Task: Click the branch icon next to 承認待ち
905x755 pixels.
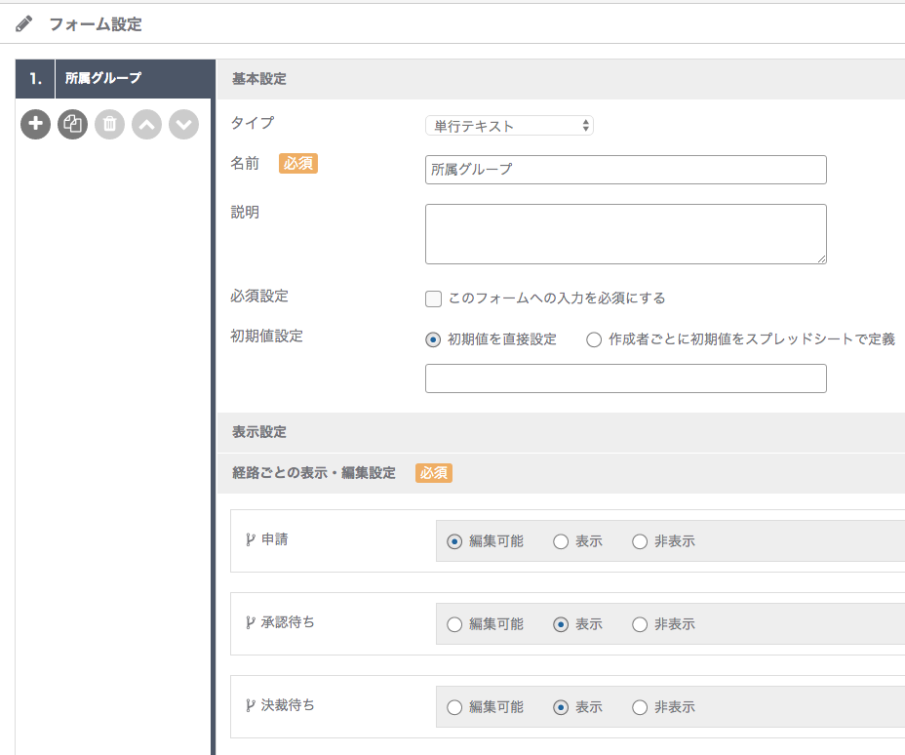Action: 250,622
